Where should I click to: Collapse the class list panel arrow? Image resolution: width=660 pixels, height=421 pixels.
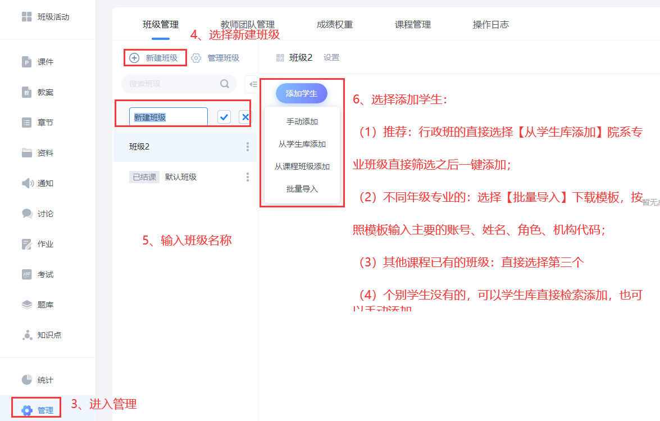pos(253,84)
